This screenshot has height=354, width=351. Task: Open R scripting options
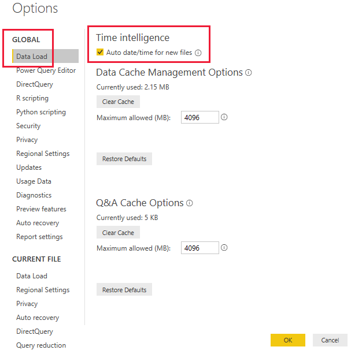pyautogui.click(x=32, y=98)
